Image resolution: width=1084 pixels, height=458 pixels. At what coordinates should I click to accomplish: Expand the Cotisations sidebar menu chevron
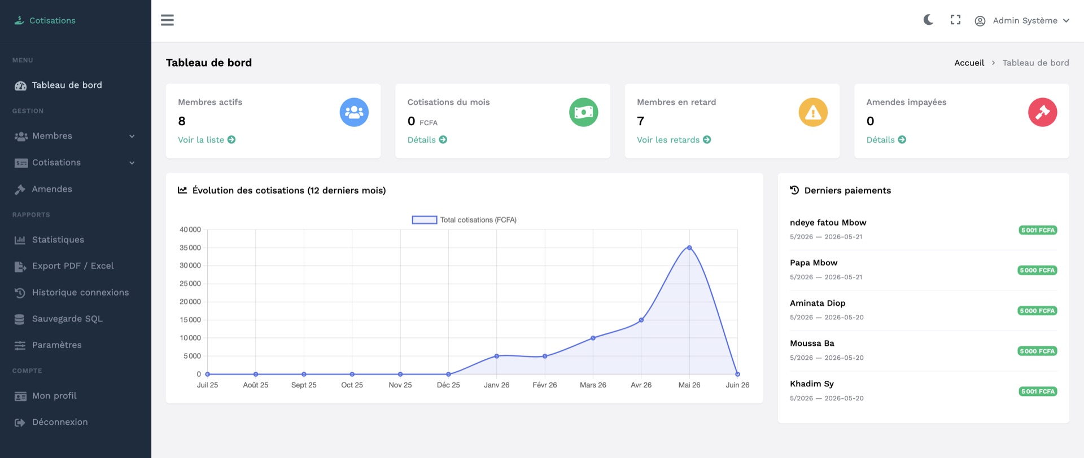tap(132, 163)
